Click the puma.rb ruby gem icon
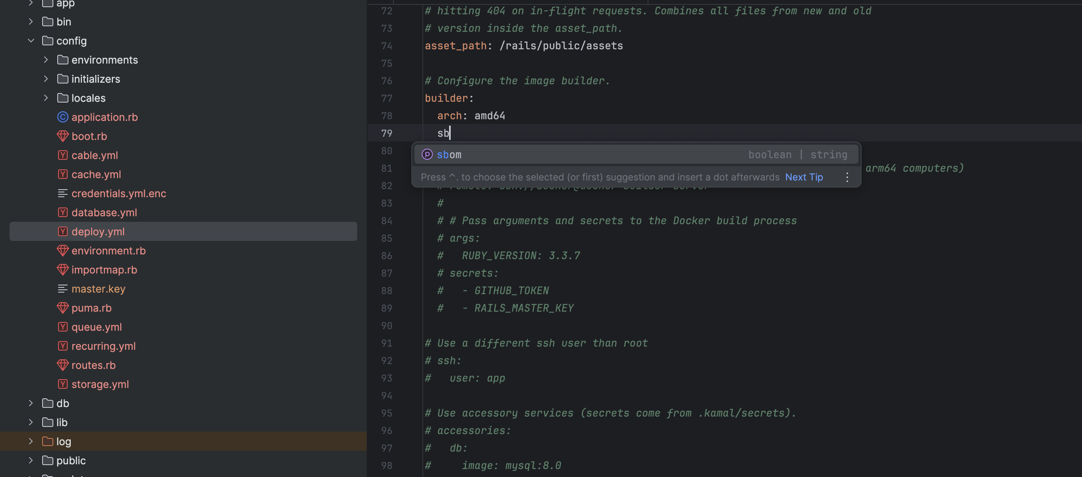This screenshot has width=1082, height=477. pyautogui.click(x=62, y=308)
